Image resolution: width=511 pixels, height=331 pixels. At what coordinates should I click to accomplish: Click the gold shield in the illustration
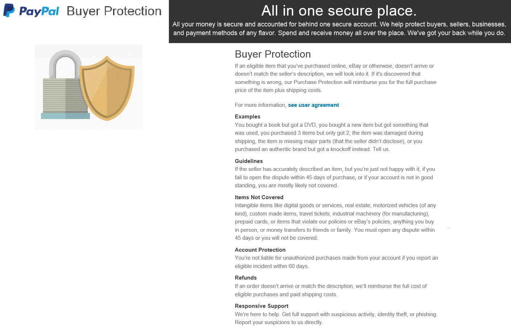pos(107,88)
